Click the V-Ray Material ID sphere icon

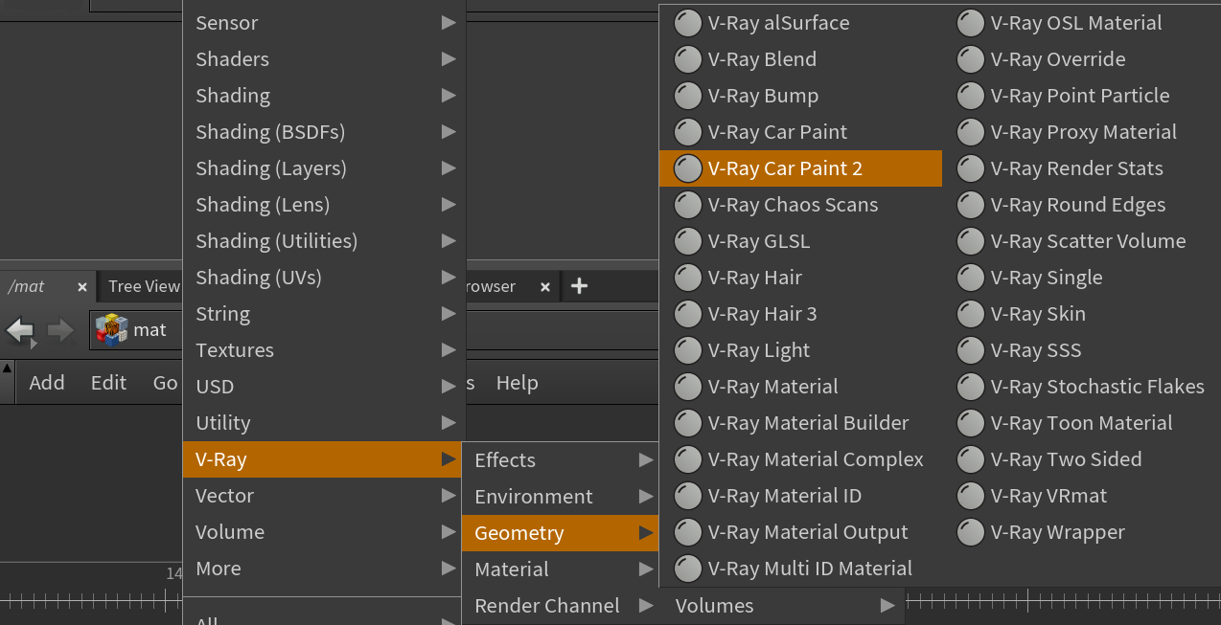pos(688,496)
